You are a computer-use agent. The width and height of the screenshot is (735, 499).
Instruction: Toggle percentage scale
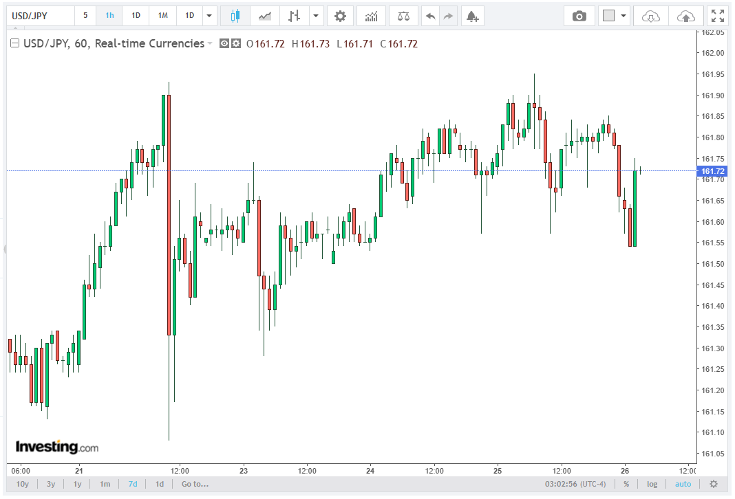click(626, 484)
